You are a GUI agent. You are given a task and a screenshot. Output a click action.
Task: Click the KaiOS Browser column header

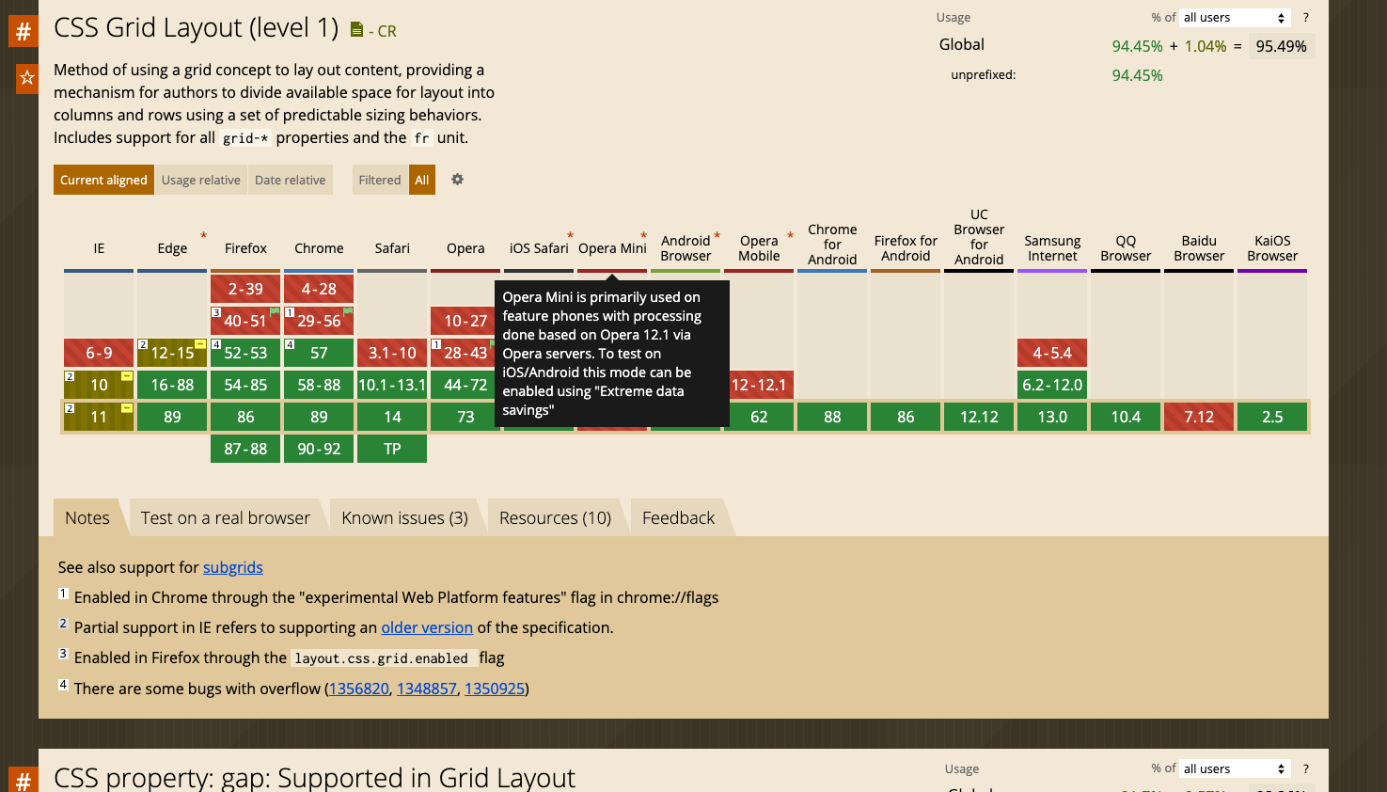click(x=1272, y=248)
